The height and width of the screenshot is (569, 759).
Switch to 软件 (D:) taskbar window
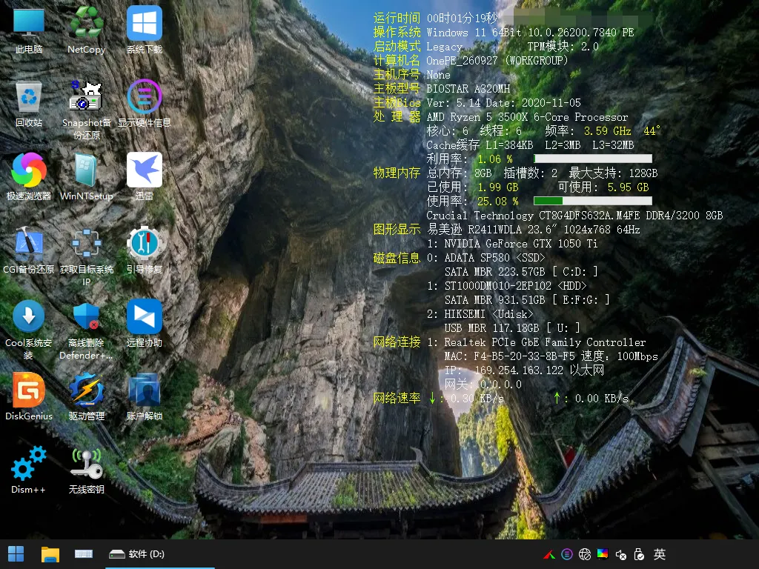click(160, 554)
